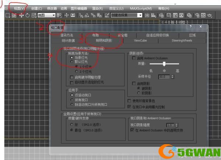Switch to the ViewCube tab
The height and width of the screenshot is (160, 221).
click(x=140, y=40)
